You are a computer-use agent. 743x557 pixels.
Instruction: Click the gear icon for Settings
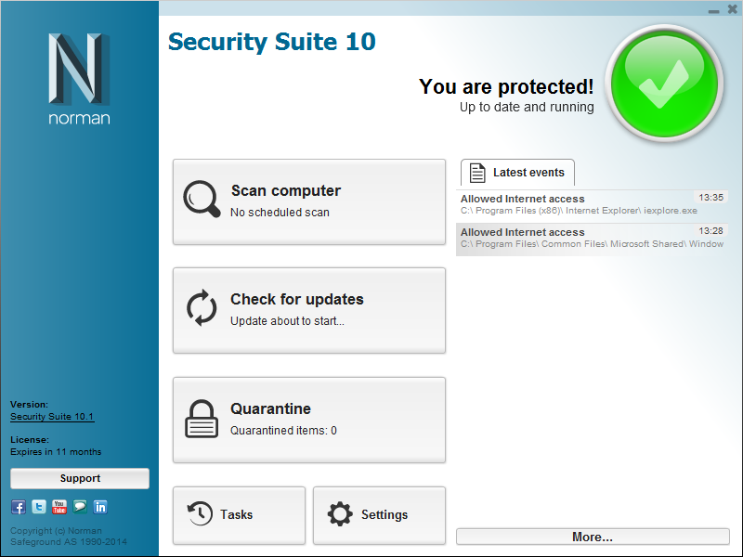[x=341, y=514]
